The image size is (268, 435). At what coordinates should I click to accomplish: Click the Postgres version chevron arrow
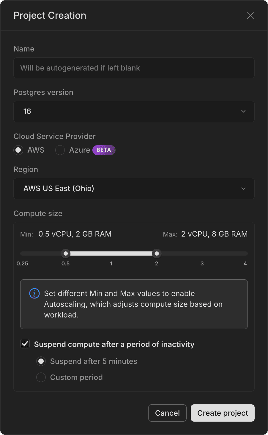pos(243,112)
